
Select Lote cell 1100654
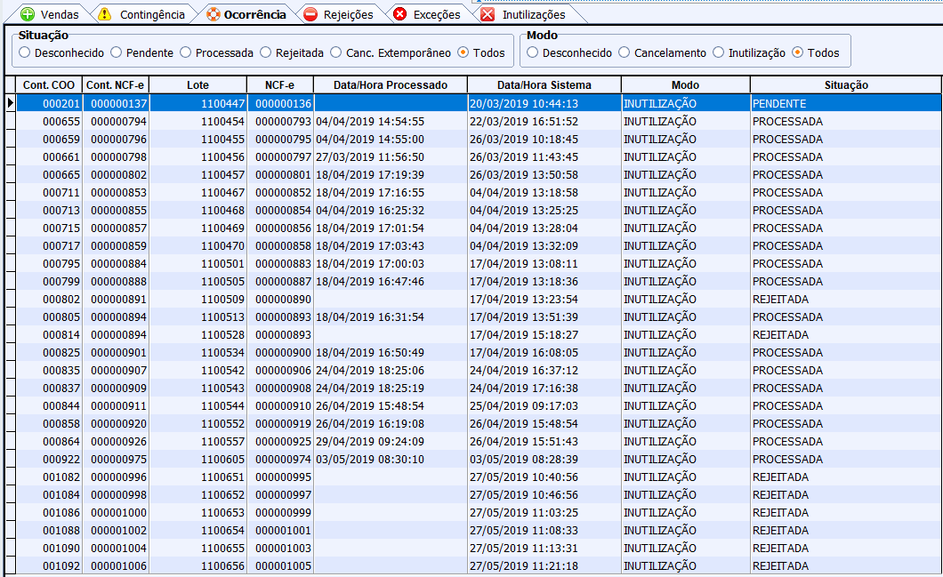197,531
